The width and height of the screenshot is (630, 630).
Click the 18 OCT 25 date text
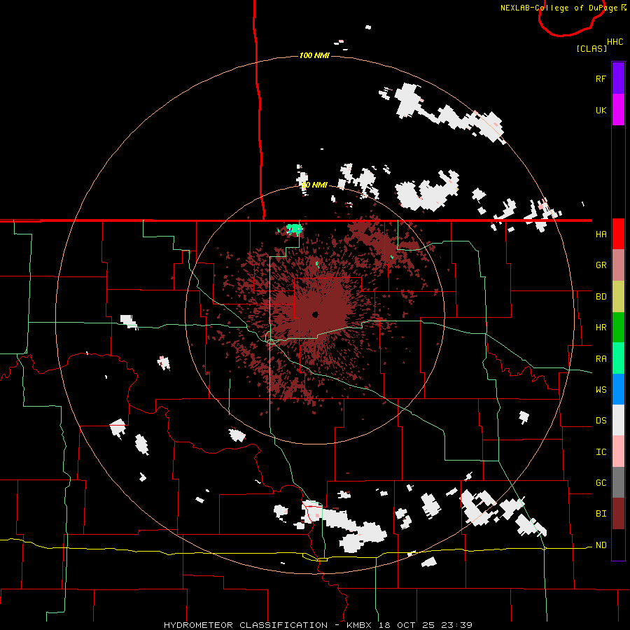pos(408,625)
